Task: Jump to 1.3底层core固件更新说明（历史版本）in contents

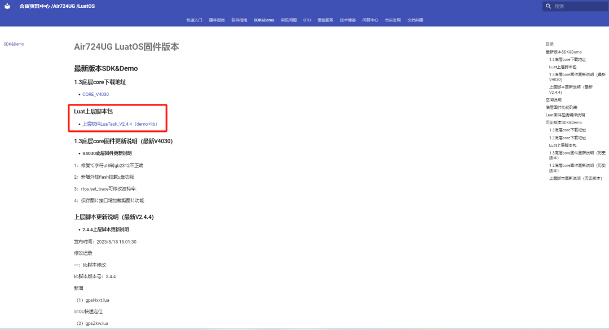Action: coord(577,156)
